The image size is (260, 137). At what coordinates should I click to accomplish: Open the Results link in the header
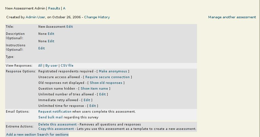pyautogui.click(x=54, y=8)
